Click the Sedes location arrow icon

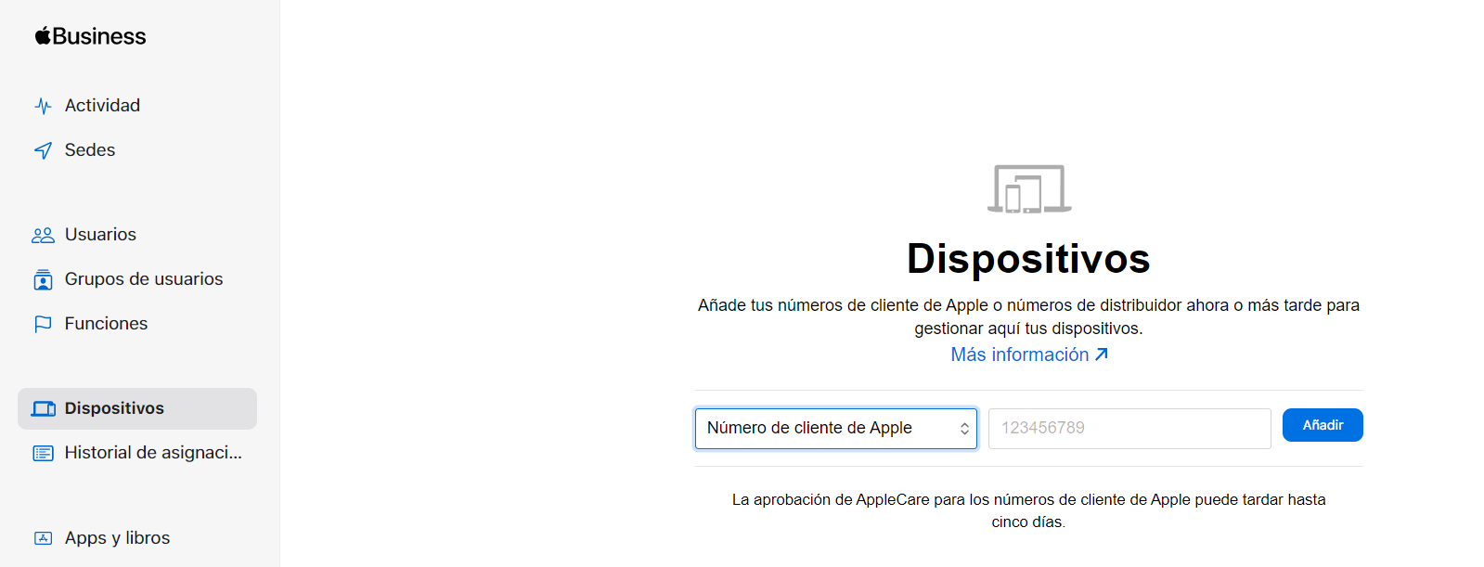pyautogui.click(x=43, y=150)
